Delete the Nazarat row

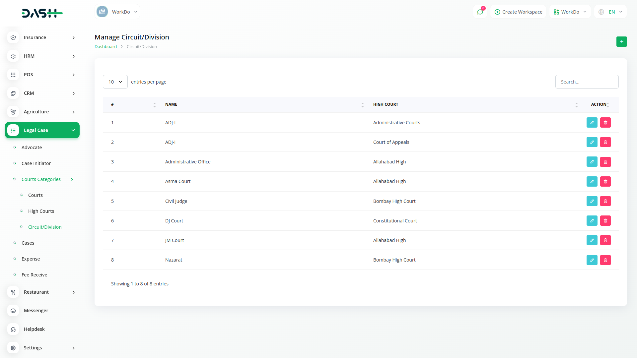click(x=605, y=260)
